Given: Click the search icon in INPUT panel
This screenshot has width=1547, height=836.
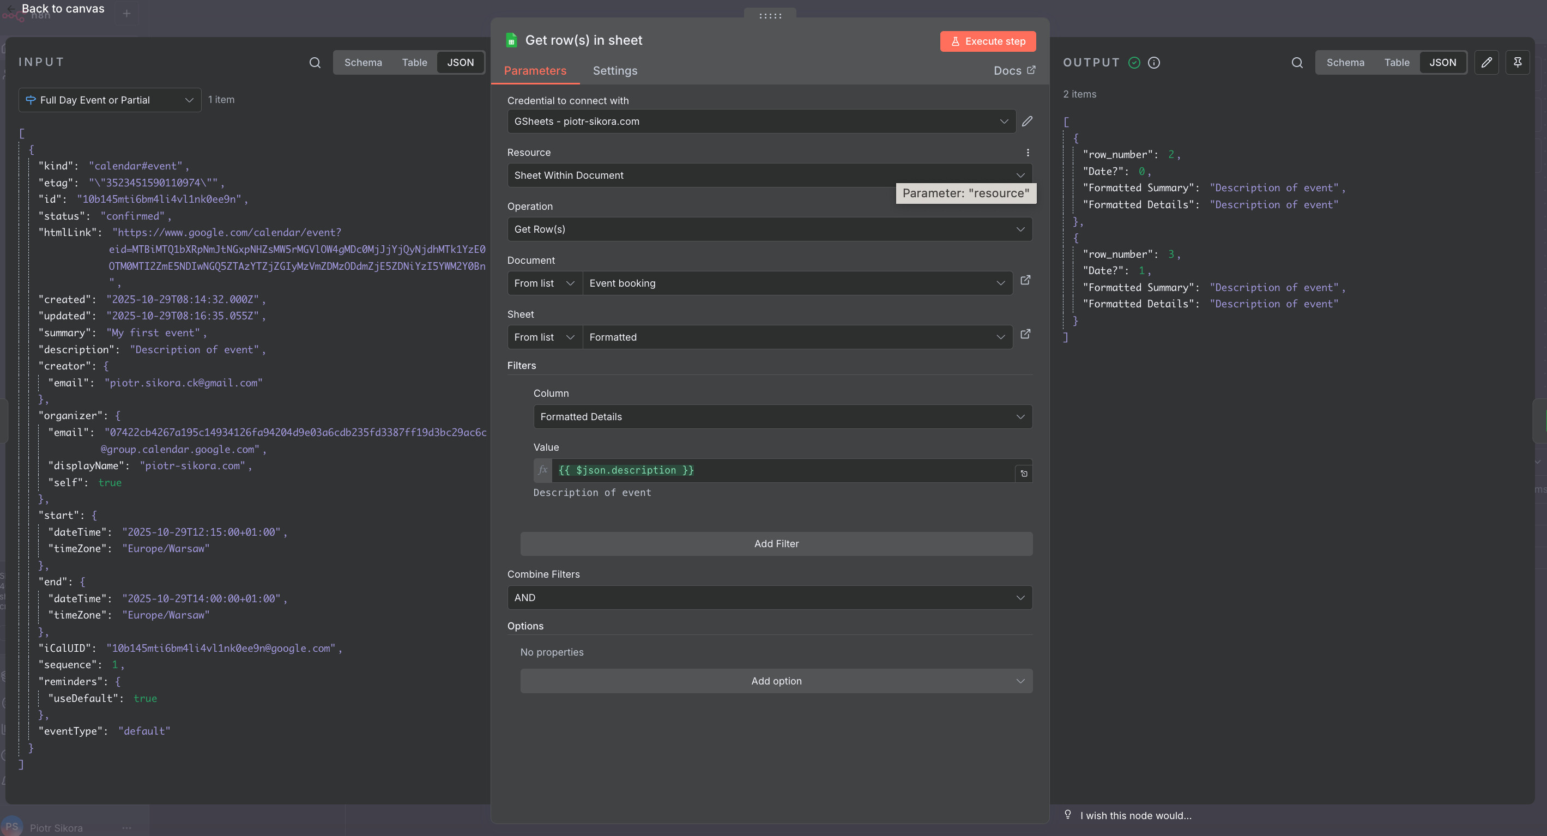Looking at the screenshot, I should [315, 63].
